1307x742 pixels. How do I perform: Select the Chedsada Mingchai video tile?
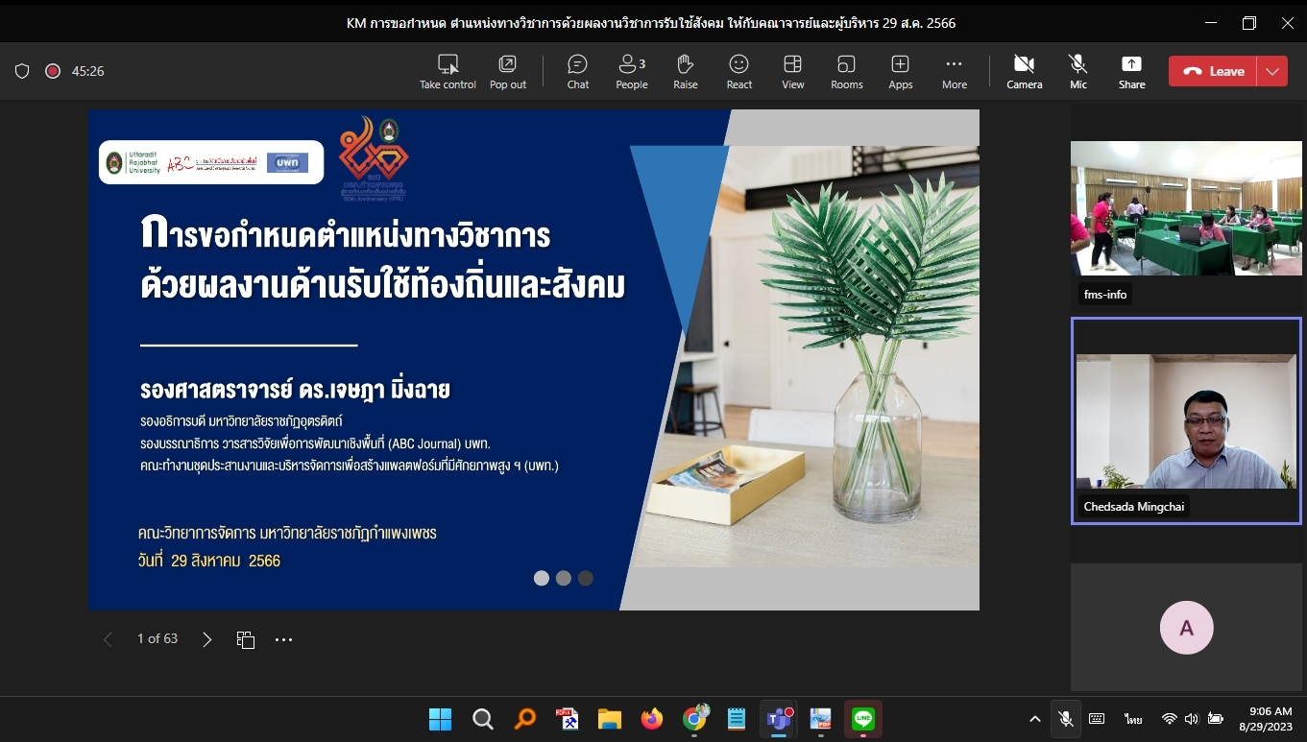[1186, 420]
